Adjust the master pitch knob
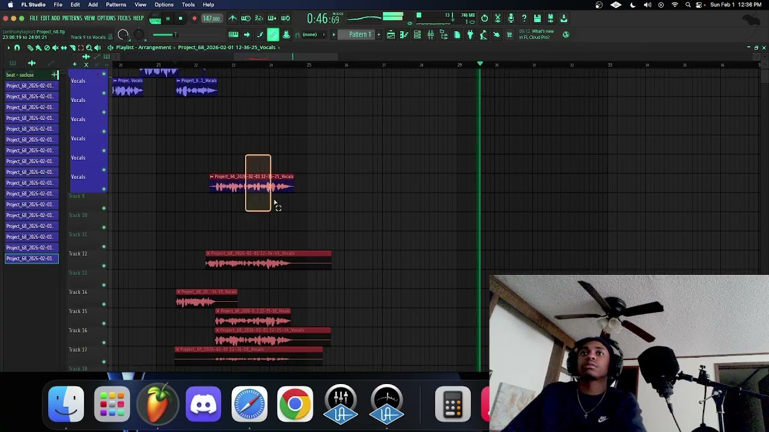The height and width of the screenshot is (432, 769). pyautogui.click(x=139, y=35)
